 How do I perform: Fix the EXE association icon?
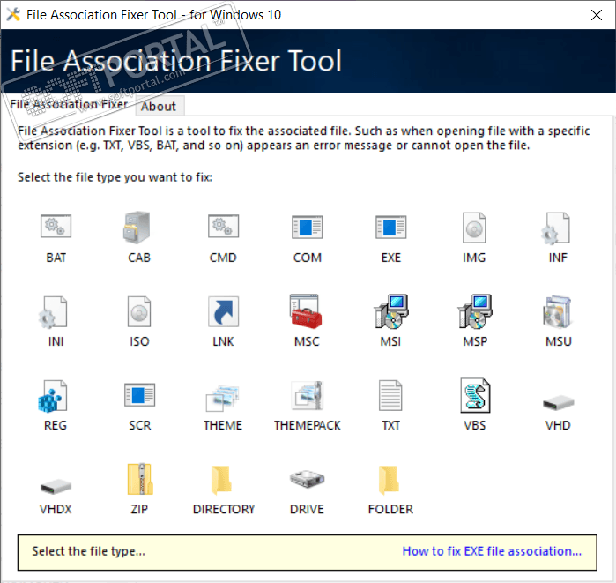391,228
